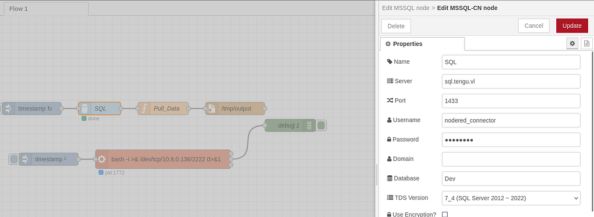
Task: Edit the Server field sql.tengu.vl
Action: pyautogui.click(x=511, y=81)
